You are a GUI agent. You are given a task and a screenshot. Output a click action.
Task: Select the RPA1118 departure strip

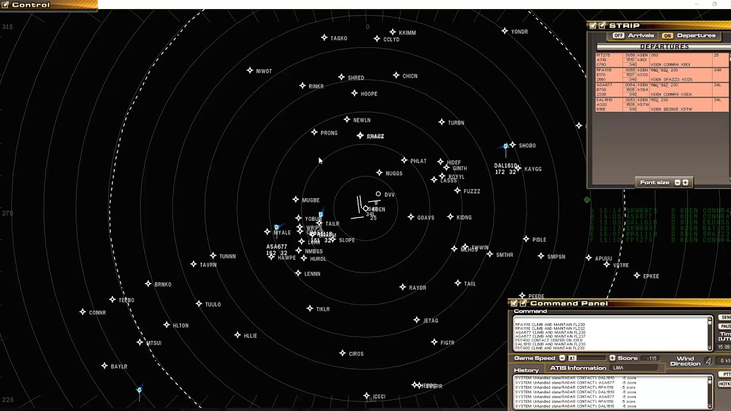tap(662, 75)
